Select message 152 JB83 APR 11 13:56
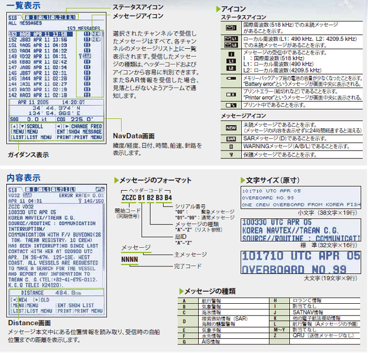The height and width of the screenshot is (353, 368). (x=38, y=40)
